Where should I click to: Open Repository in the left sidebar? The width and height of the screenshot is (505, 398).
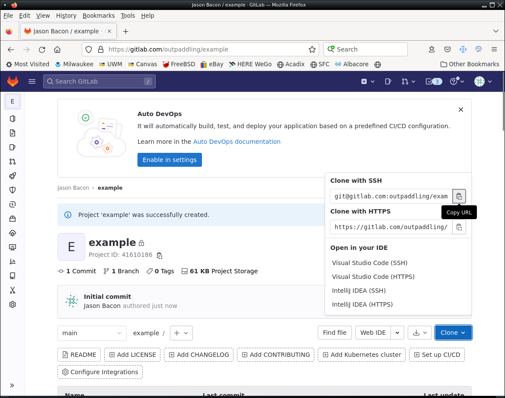[x=13, y=133]
